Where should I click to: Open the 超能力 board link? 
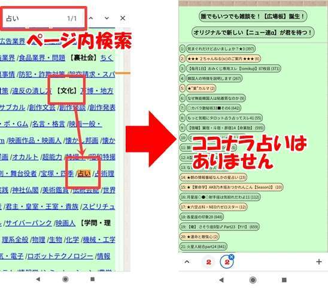pos(52,157)
